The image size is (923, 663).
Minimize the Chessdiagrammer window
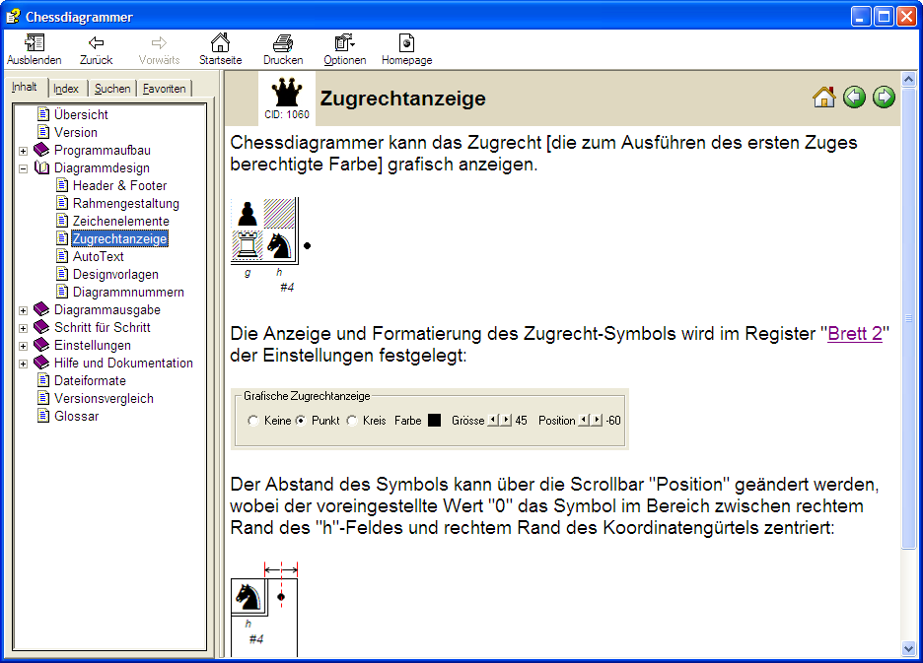861,17
